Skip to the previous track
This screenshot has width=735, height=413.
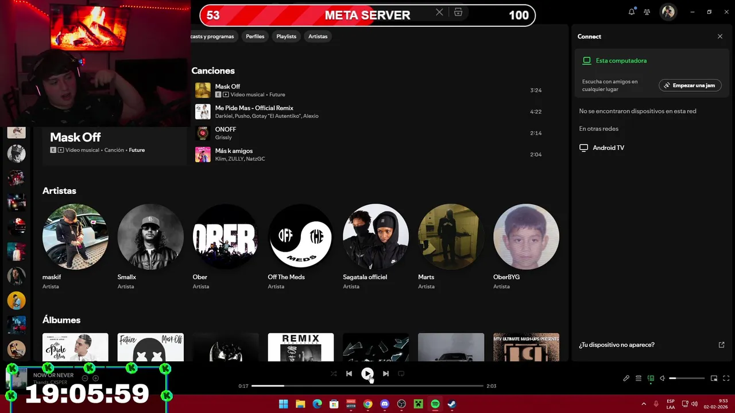[349, 373]
